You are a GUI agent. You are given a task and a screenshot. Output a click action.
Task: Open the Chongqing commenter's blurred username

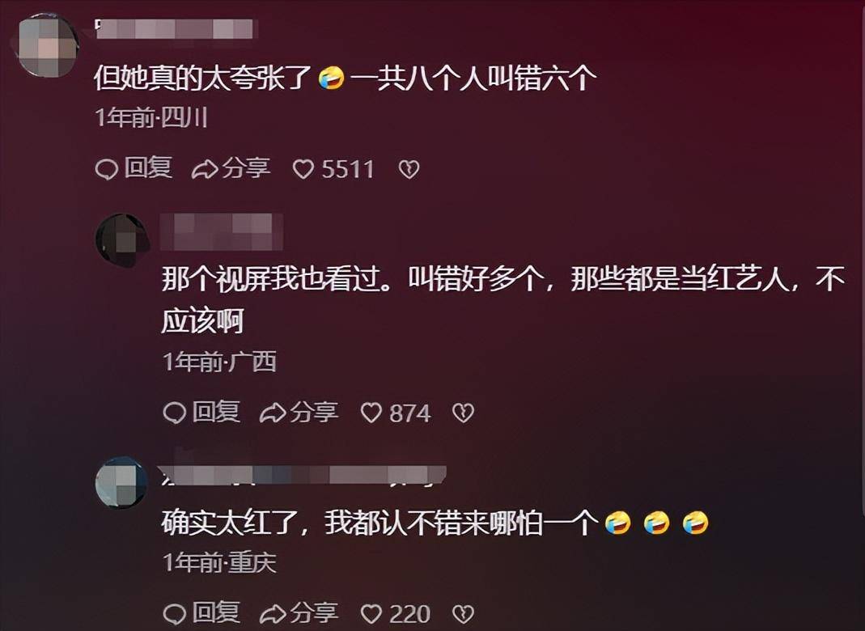click(x=303, y=474)
